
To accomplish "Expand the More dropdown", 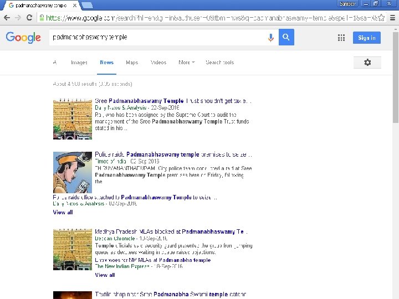I will 187,62.
